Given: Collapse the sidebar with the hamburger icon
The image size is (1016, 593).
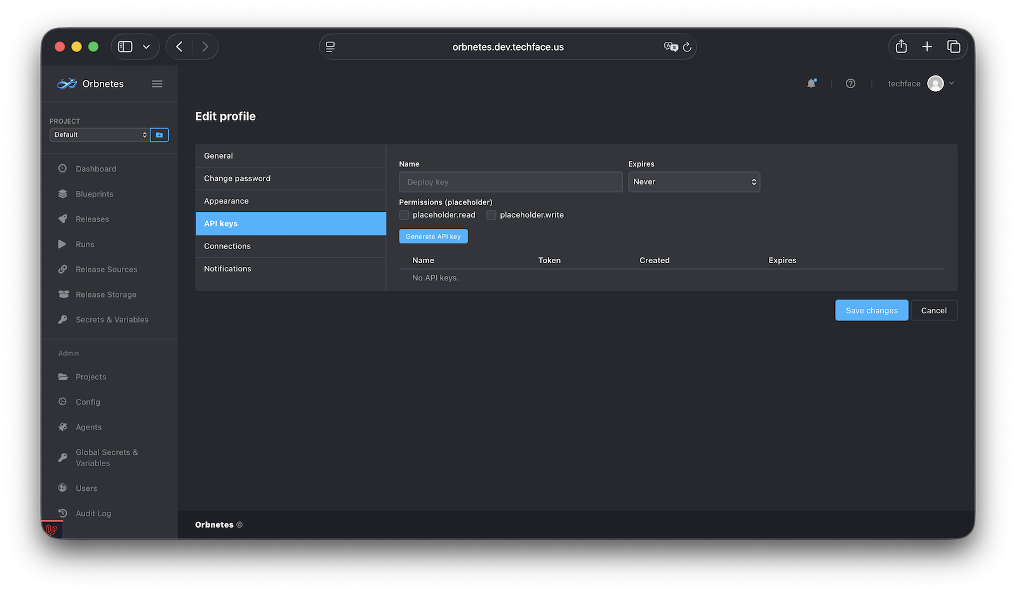Looking at the screenshot, I should pyautogui.click(x=157, y=83).
